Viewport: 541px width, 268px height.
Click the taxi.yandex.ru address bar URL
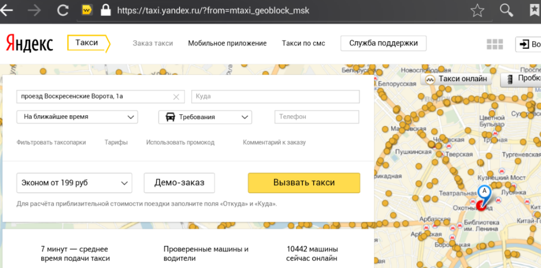213,10
